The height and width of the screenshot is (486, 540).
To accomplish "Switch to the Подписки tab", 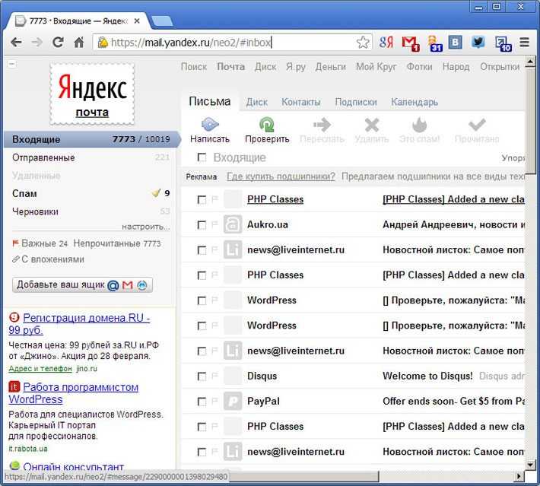I will point(356,102).
